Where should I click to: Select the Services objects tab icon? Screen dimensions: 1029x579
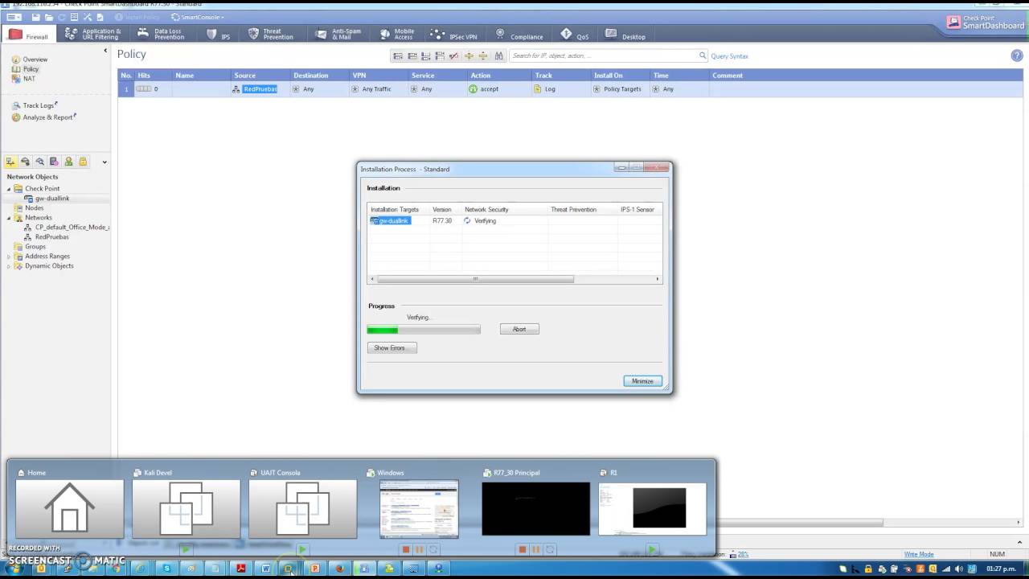point(25,162)
